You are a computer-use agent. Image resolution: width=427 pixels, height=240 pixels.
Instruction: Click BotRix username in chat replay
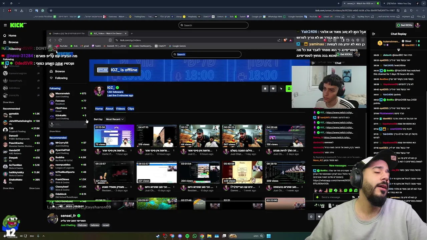point(391,71)
